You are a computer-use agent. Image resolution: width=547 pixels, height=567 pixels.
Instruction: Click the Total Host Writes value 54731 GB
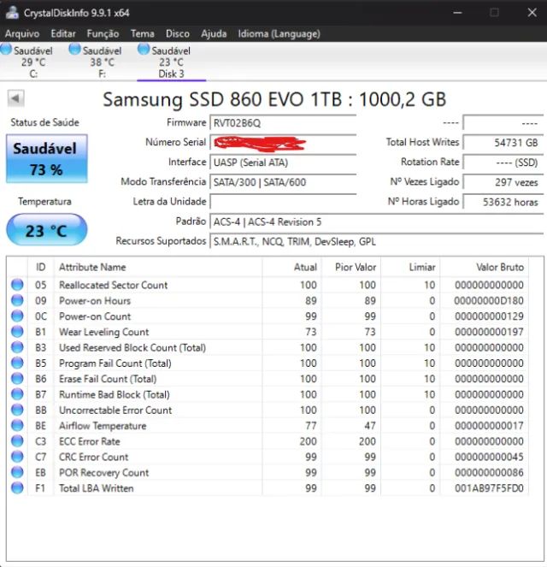pyautogui.click(x=503, y=143)
